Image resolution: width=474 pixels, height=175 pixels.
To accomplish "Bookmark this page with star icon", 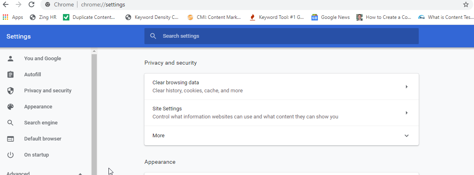I will click(466, 4).
